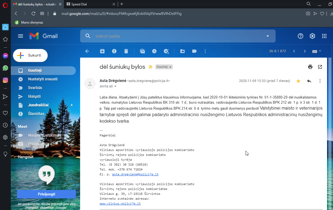Report this email as spam
This screenshot has width=333, height=210.
(x=114, y=51)
